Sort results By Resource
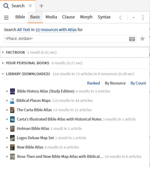The image size is (150, 169). point(115,83)
